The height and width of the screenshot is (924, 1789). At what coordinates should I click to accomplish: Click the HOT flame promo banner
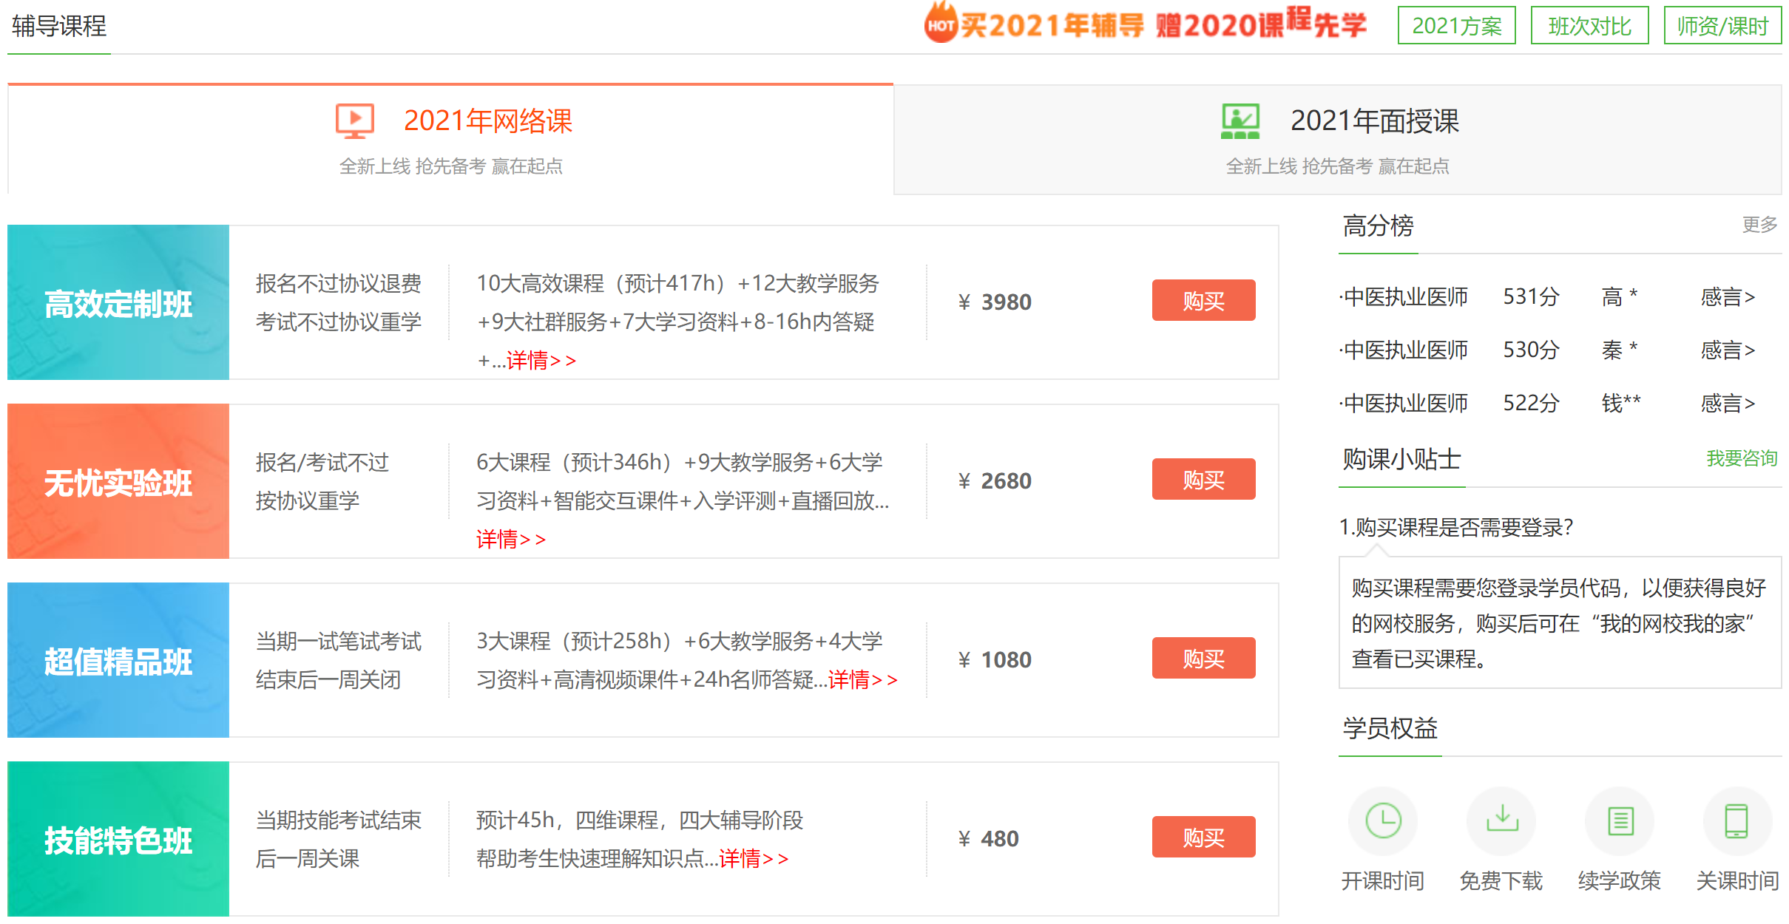pyautogui.click(x=1145, y=24)
